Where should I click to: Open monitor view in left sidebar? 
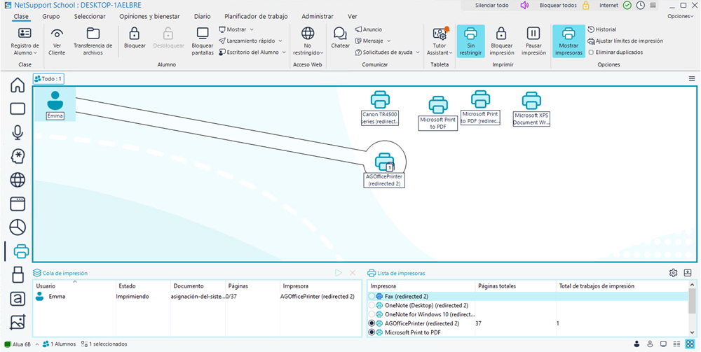(x=18, y=108)
